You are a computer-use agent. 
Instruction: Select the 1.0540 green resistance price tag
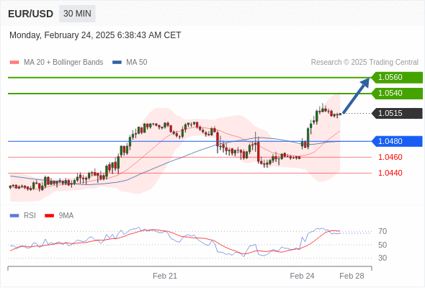point(397,94)
